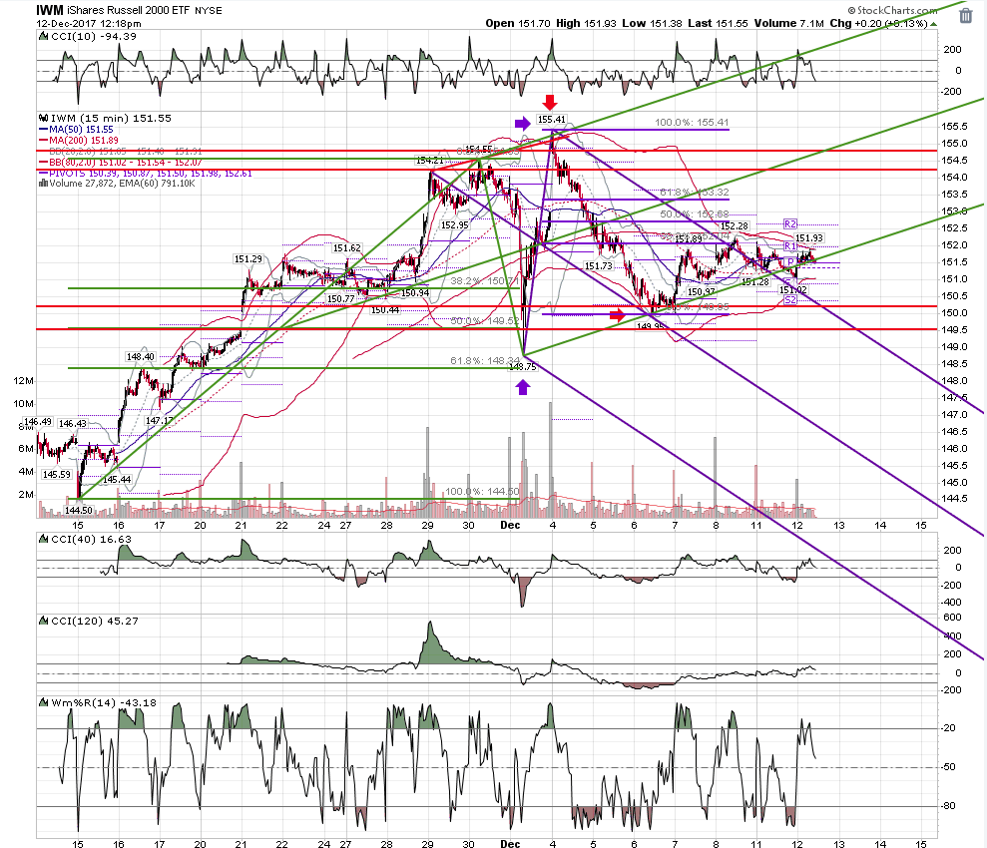Click the MA(200) 151.89 legend entry
Image resolution: width=987 pixels, height=848 pixels.
[79, 141]
